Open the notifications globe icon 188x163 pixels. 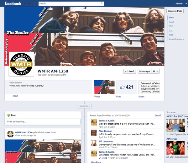(x=35, y=4)
